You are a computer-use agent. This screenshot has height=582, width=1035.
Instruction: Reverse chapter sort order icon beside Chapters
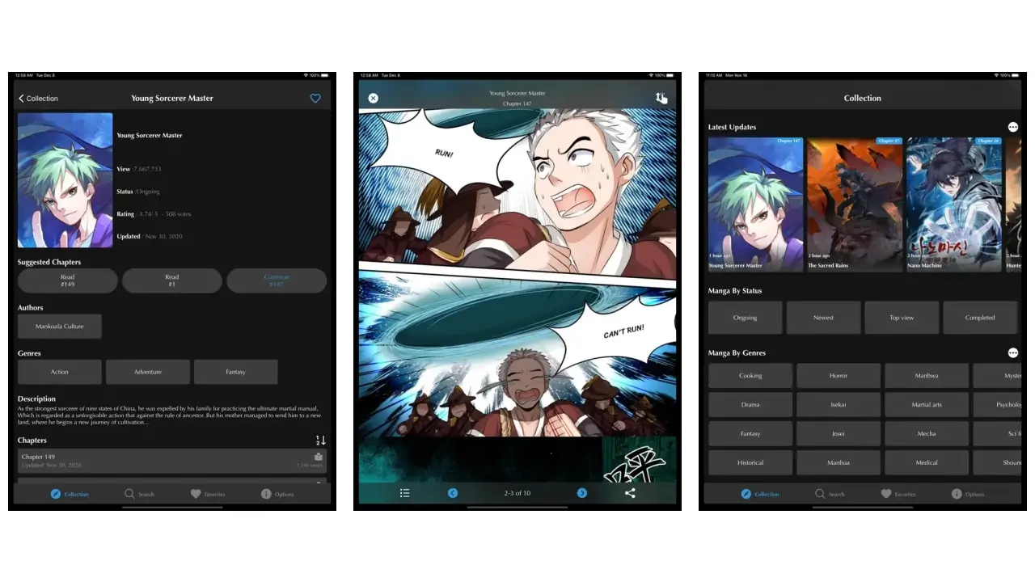coord(320,441)
